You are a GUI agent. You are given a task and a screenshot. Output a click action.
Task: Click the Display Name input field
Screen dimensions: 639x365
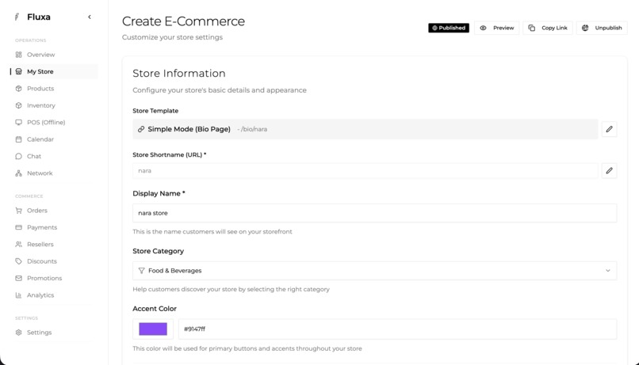[x=374, y=213]
